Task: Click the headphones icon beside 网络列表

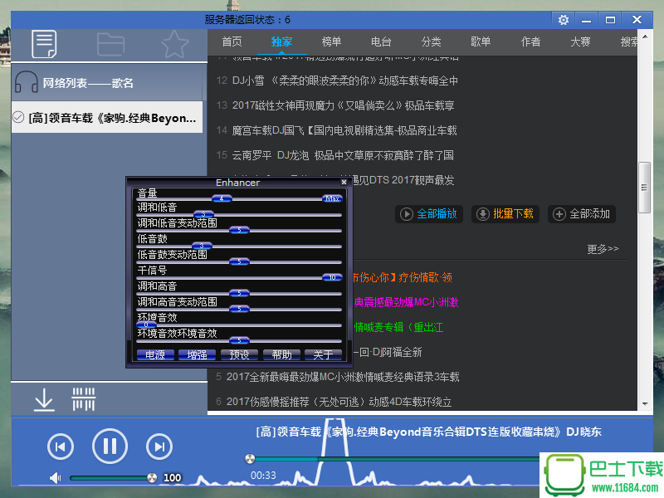Action: pyautogui.click(x=27, y=82)
